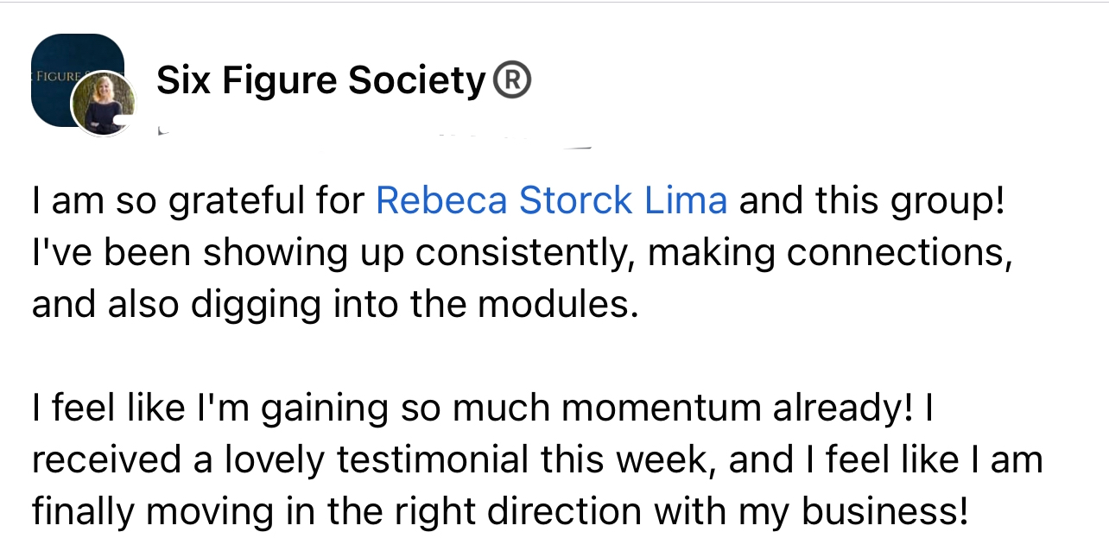Click the phrase "making connections"
The height and width of the screenshot is (551, 1109).
click(x=829, y=253)
